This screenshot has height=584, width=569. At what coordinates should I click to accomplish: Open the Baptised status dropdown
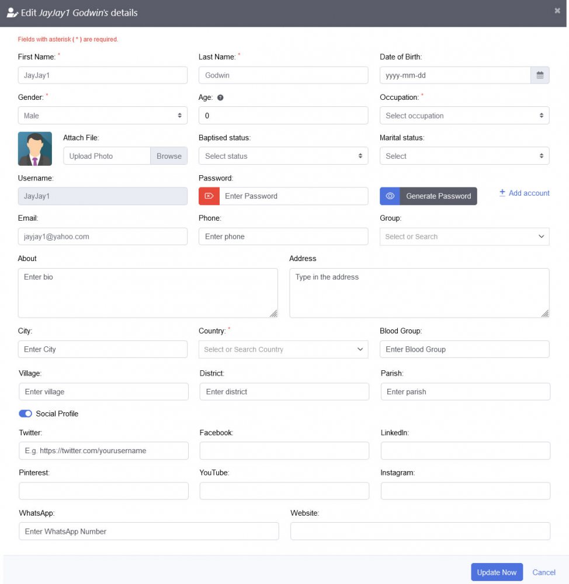pyautogui.click(x=283, y=155)
